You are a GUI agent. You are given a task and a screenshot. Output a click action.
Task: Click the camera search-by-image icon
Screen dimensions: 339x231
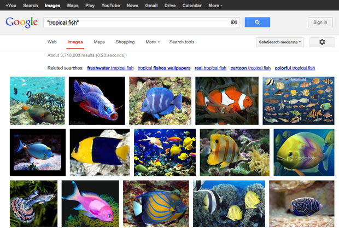click(x=234, y=22)
